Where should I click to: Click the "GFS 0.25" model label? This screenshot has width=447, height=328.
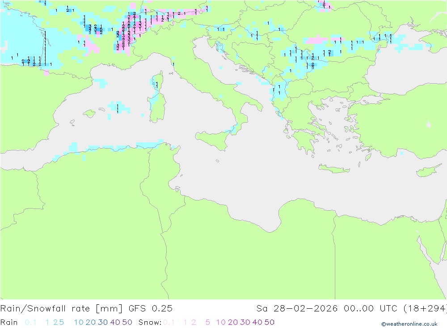pyautogui.click(x=151, y=309)
